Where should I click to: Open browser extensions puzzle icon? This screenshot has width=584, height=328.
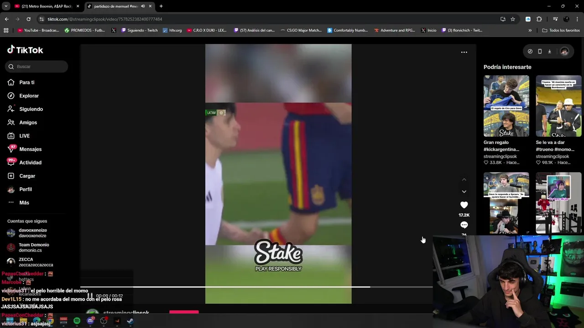click(539, 19)
